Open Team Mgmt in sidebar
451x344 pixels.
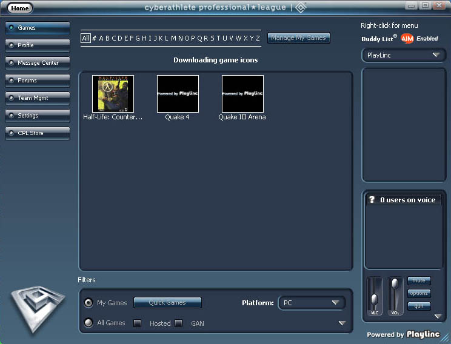pyautogui.click(x=38, y=98)
